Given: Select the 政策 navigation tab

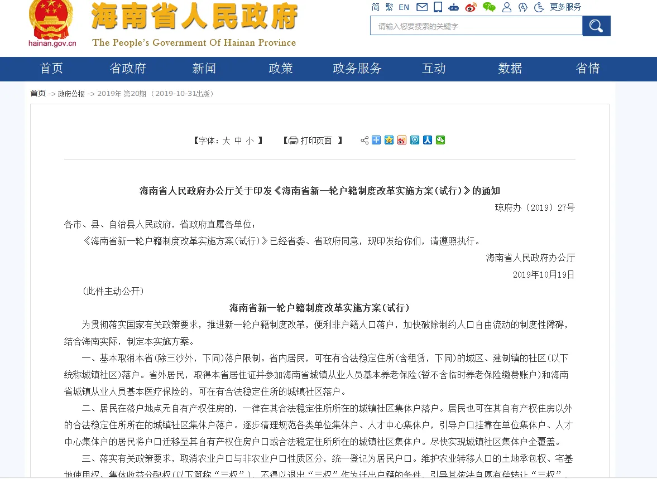Looking at the screenshot, I should point(281,68).
